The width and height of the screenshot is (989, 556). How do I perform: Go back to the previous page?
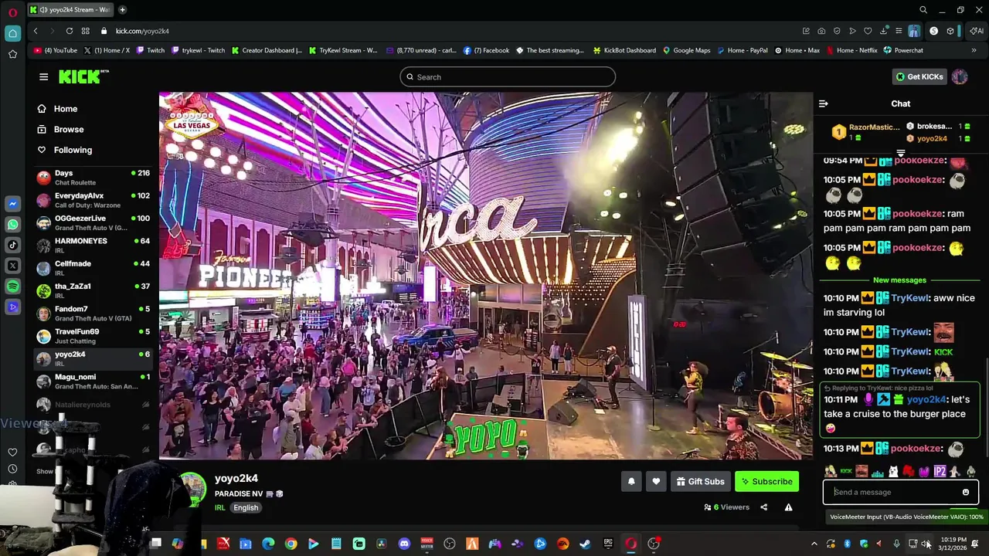36,31
